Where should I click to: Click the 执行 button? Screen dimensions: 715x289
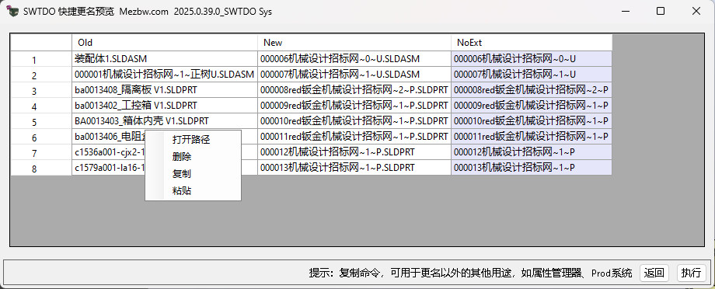[x=691, y=273]
